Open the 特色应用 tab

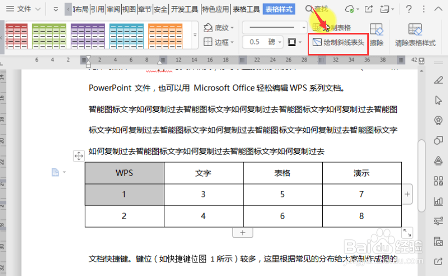(215, 9)
